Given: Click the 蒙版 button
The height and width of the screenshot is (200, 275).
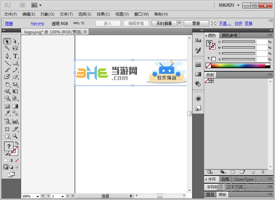Looking at the screenshot, I should tap(196, 23).
